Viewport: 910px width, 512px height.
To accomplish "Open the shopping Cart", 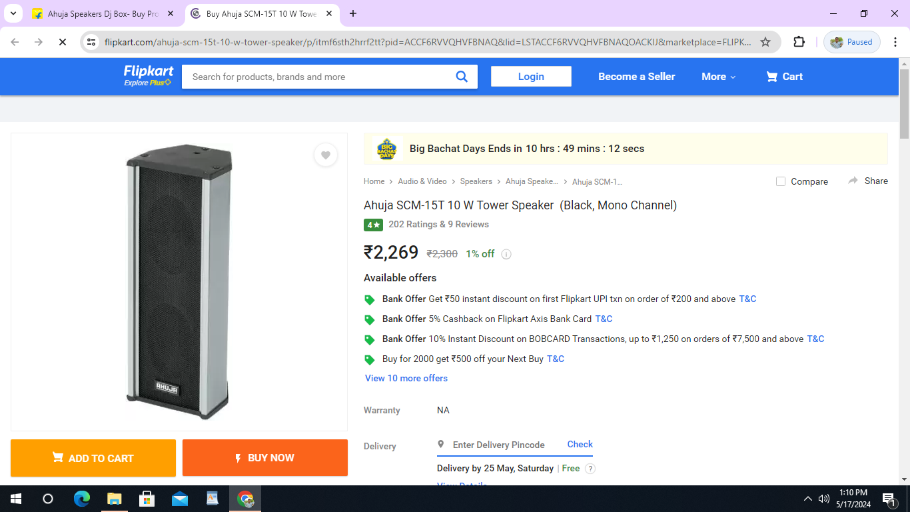I will click(784, 77).
